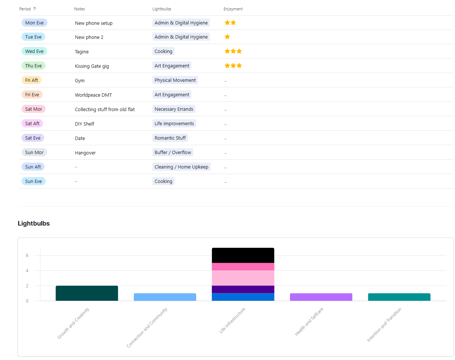The image size is (455, 360).
Task: Select the Mon Eve period tag
Action: pyautogui.click(x=34, y=23)
